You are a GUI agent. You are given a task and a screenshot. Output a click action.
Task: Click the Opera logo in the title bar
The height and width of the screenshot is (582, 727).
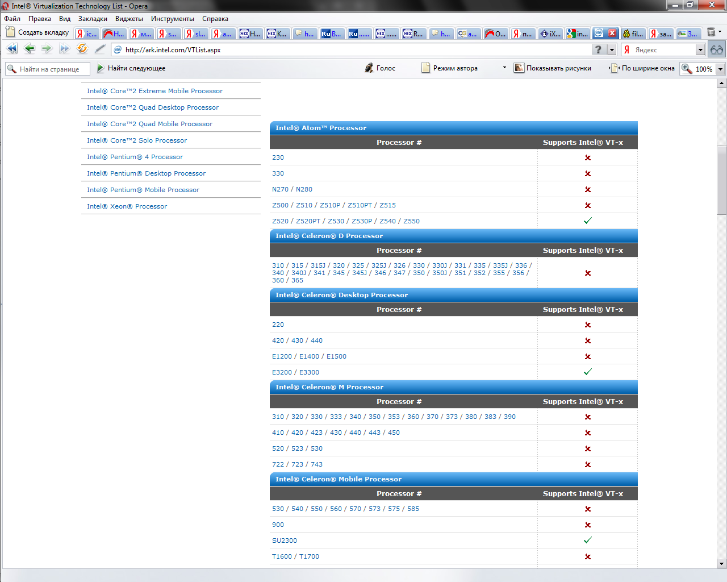pos(5,6)
